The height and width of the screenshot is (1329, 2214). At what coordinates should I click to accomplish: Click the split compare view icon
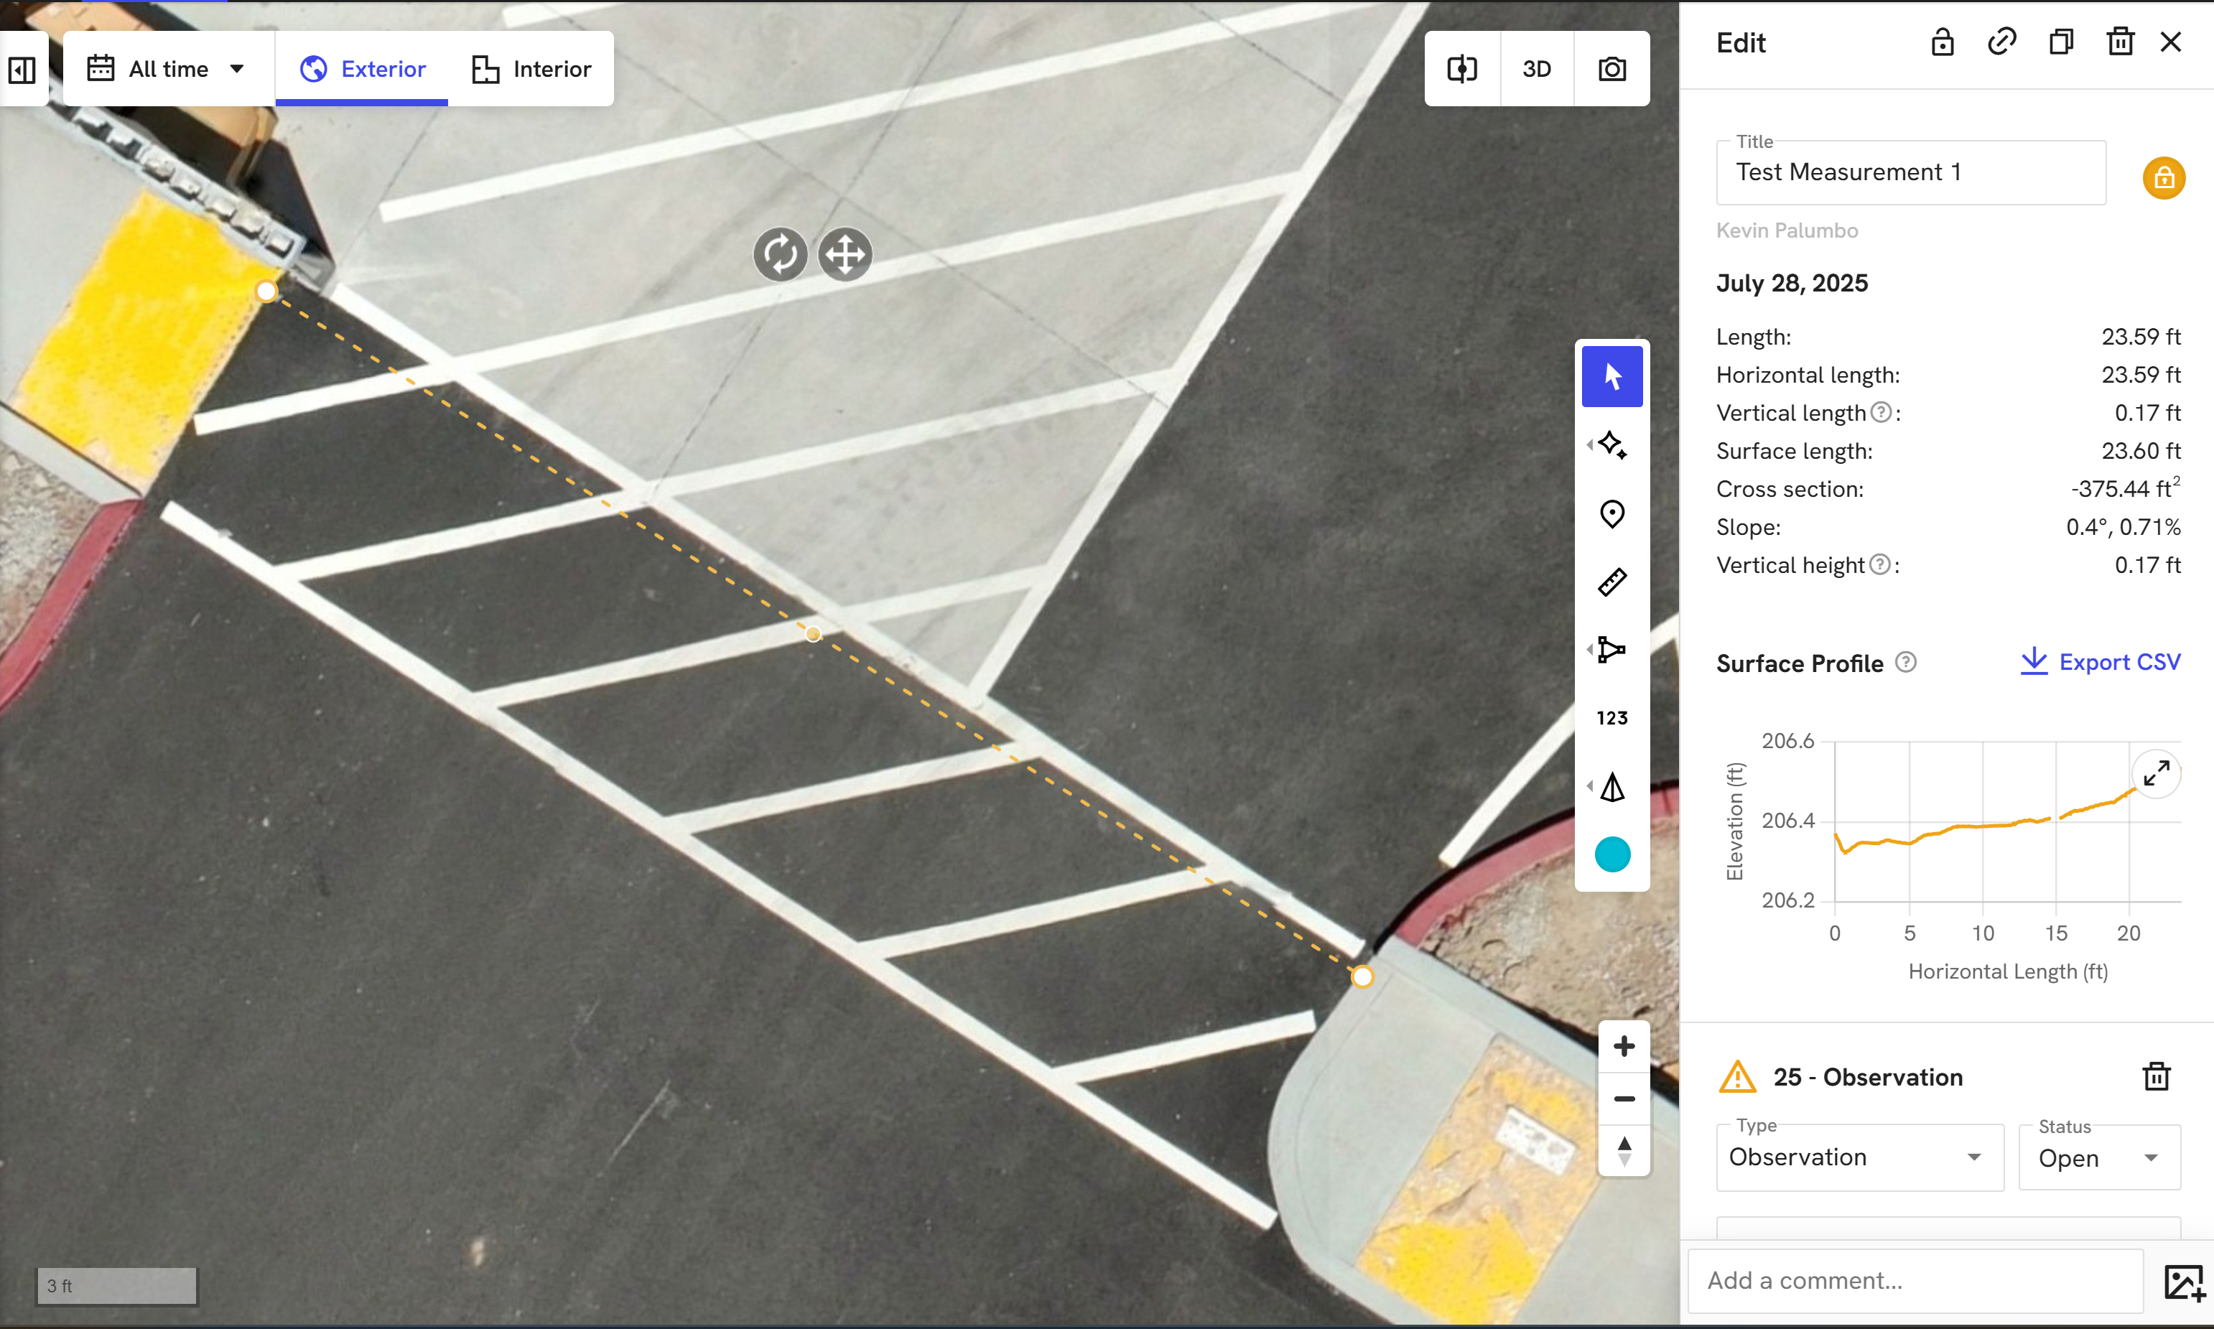coord(1461,69)
